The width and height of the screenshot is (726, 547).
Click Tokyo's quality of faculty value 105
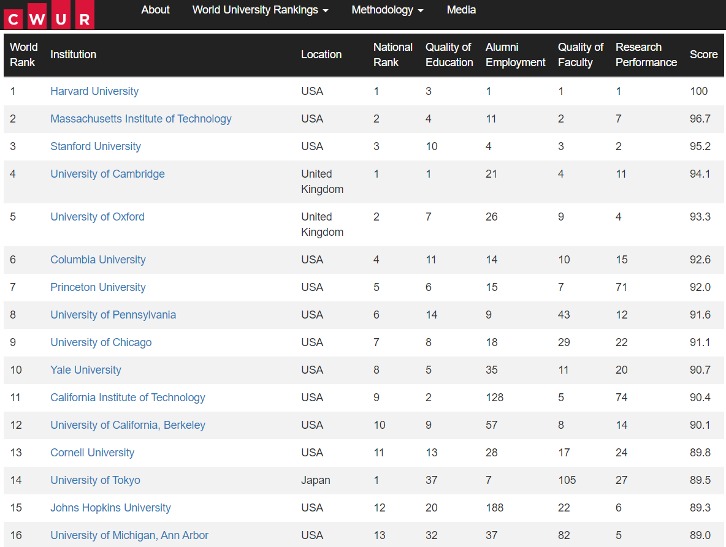click(x=567, y=480)
